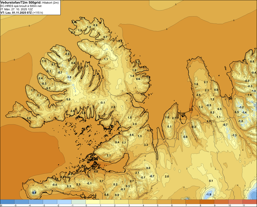Click the legend swatch between 10 and 11

235,202
